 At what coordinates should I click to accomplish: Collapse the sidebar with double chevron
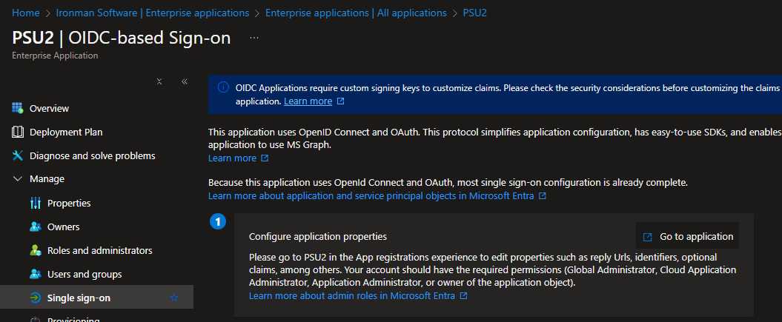(x=184, y=81)
